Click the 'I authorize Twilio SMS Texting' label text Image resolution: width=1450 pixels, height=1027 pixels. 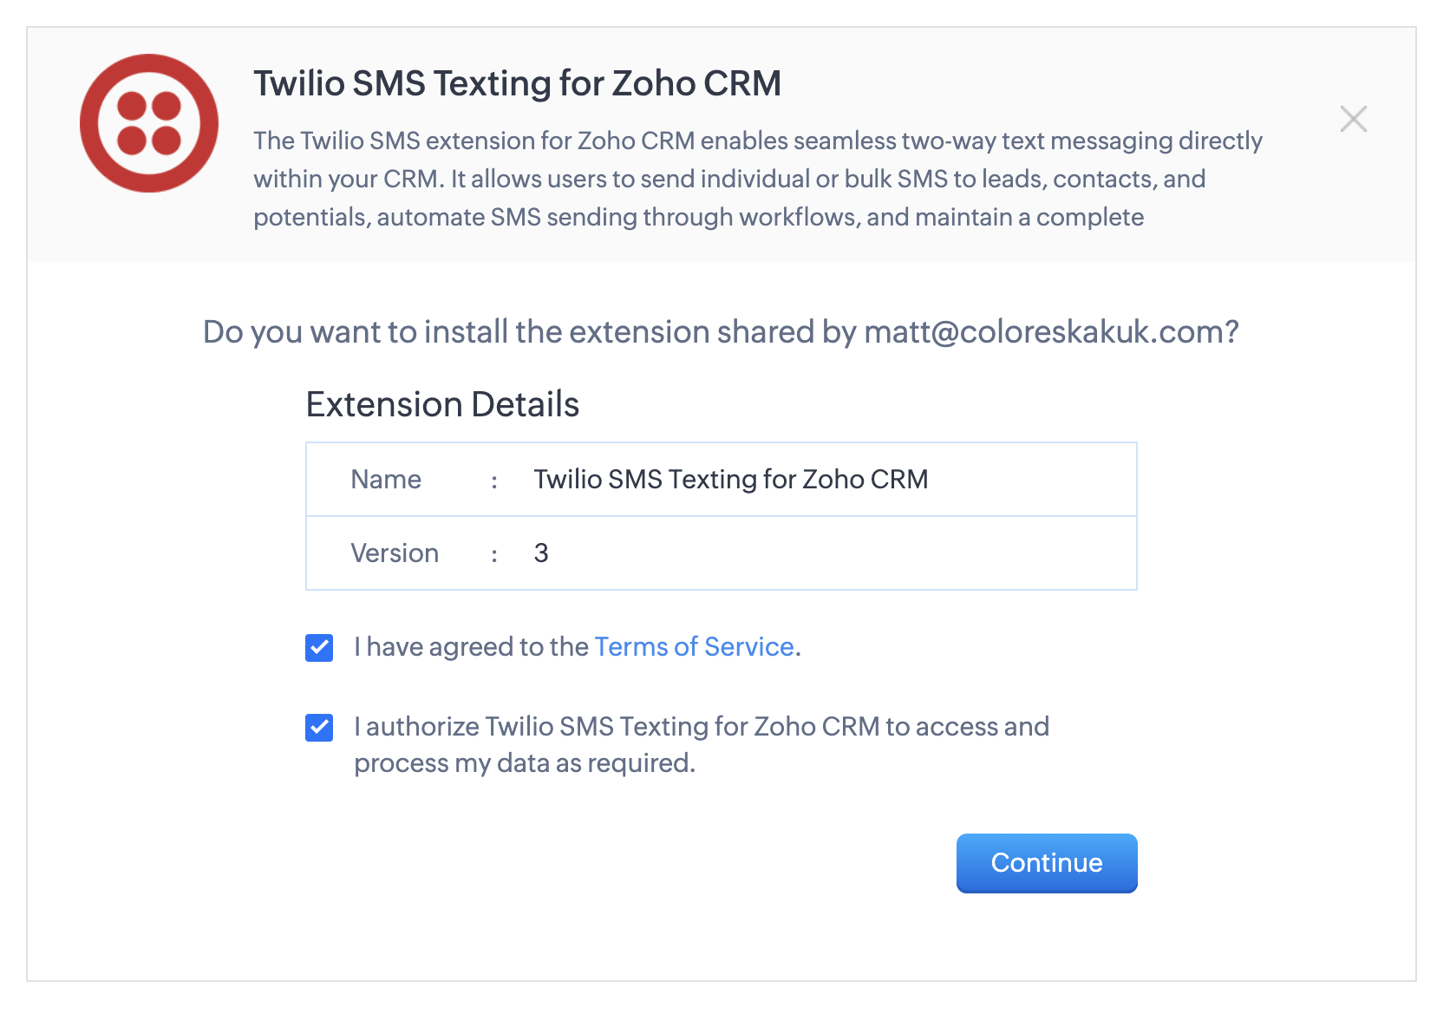(701, 727)
